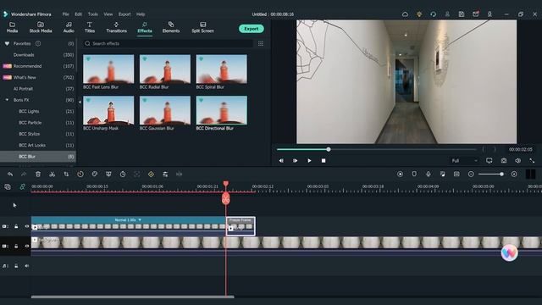542x305 pixels.
Task: Open the Normal 1.00x speed dropdown on clip
Action: pos(128,220)
